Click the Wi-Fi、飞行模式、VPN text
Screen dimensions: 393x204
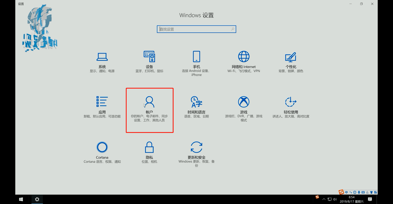[244, 71]
